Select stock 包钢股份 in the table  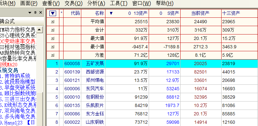coord(95,97)
